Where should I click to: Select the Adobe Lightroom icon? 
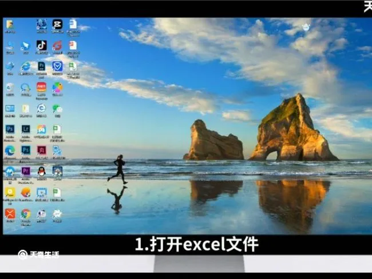26,129
